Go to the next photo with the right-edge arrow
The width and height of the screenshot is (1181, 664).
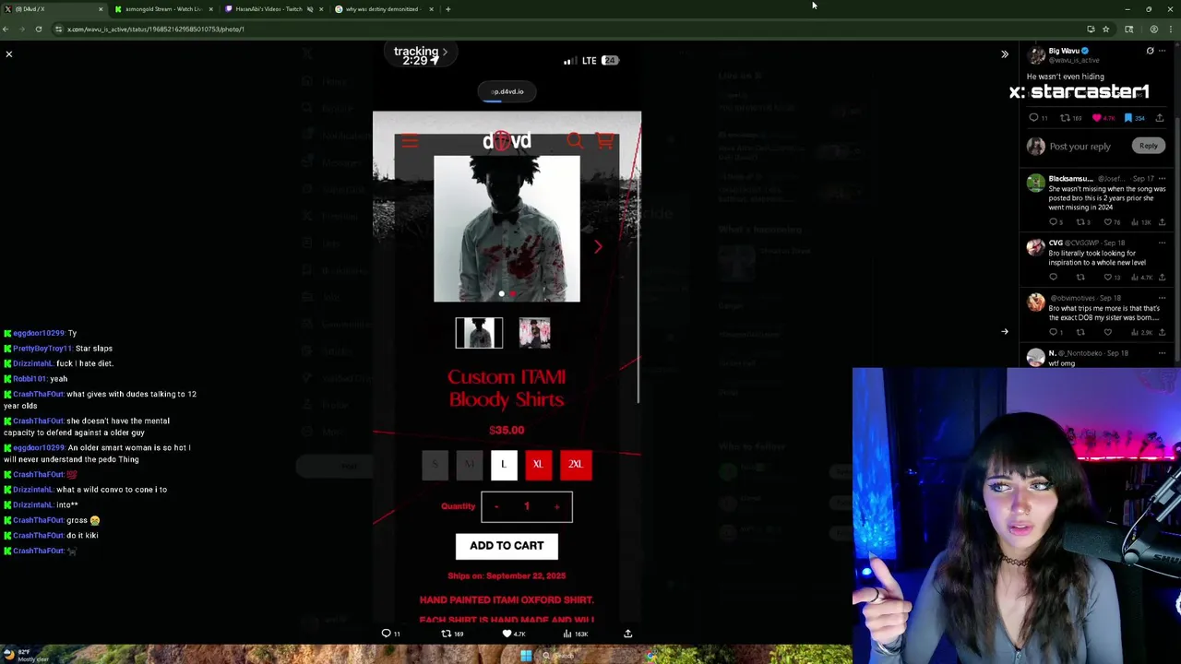pos(1005,332)
